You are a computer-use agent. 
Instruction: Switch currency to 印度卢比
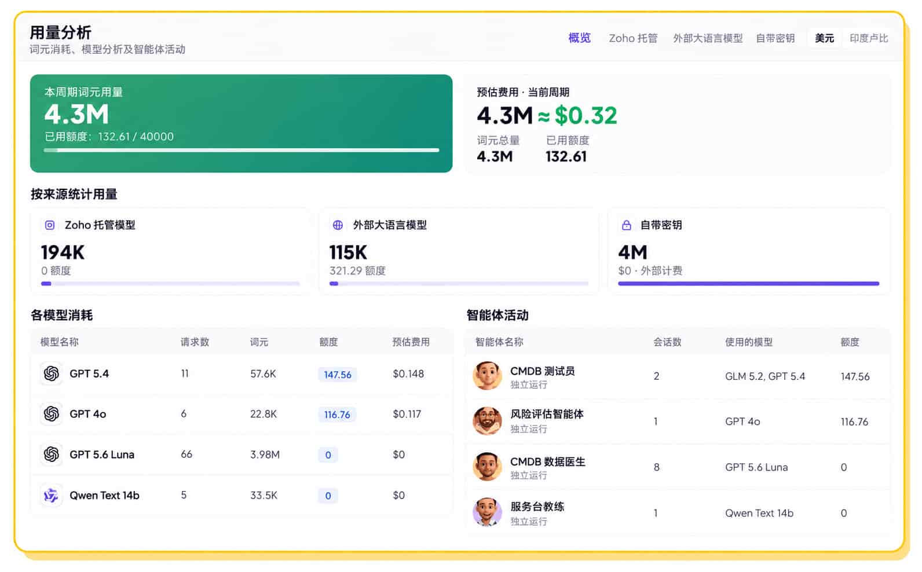tap(869, 38)
